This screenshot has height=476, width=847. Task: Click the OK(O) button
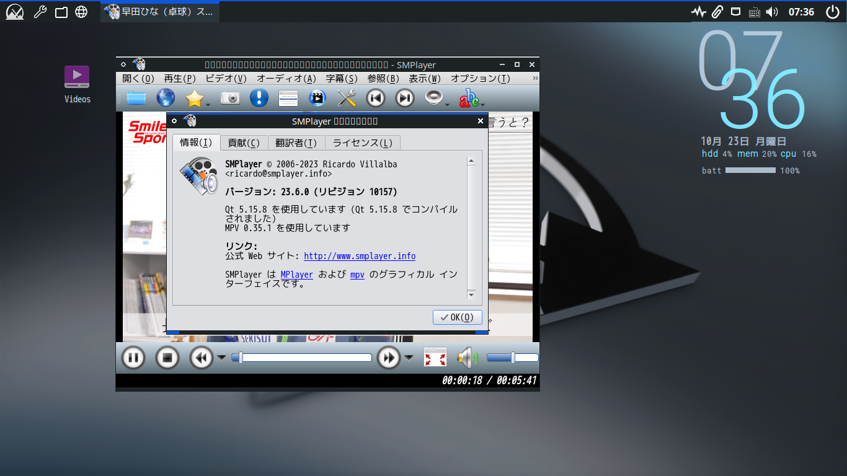coord(457,317)
